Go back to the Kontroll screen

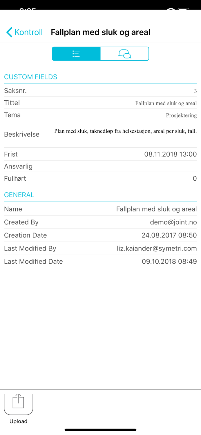pyautogui.click(x=24, y=32)
